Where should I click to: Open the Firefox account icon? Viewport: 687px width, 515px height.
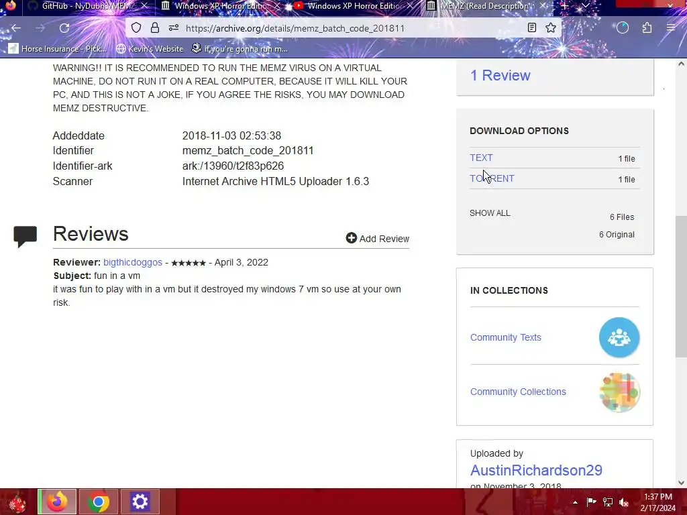[623, 28]
